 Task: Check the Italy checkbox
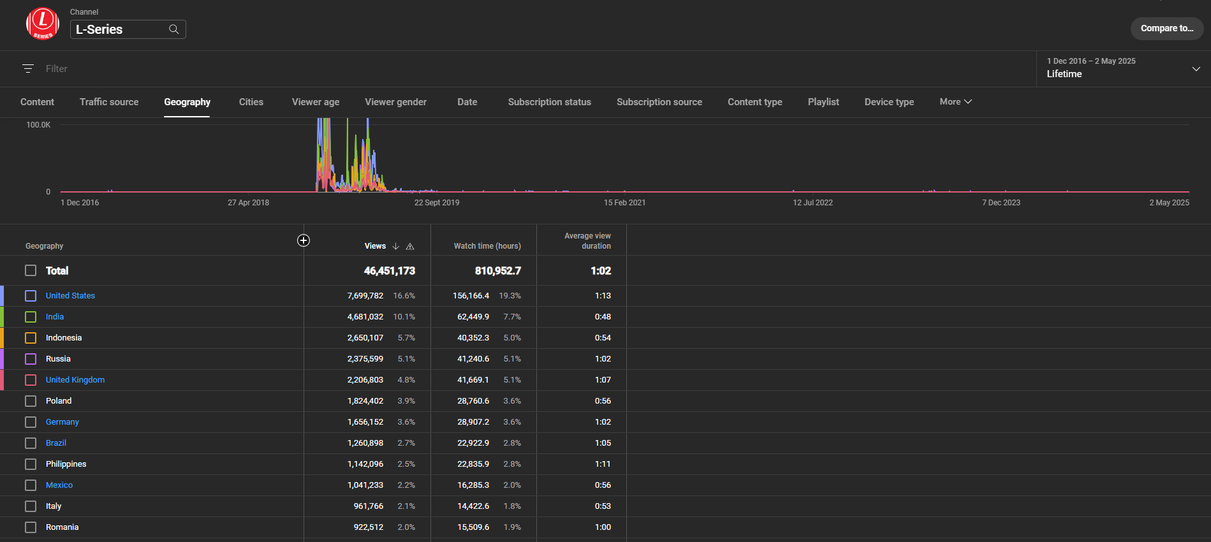click(31, 506)
